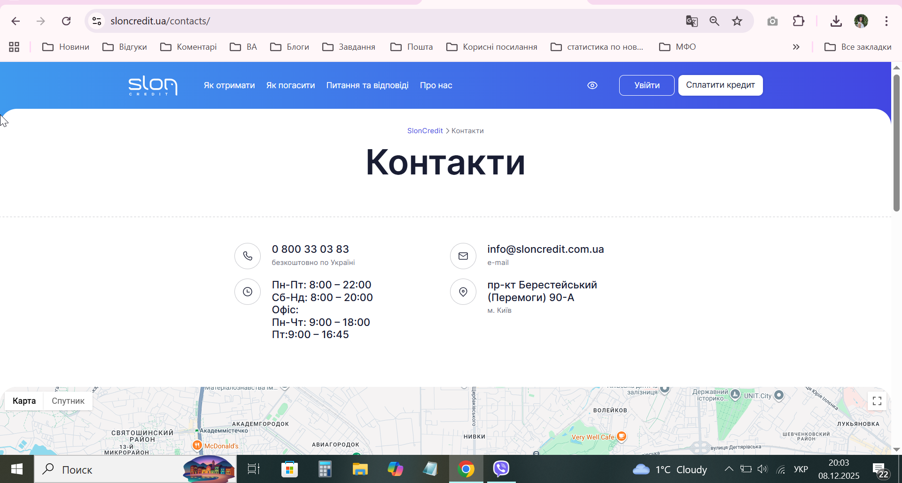Open Microsoft Store from the taskbar
The image size is (902, 483).
pos(289,469)
